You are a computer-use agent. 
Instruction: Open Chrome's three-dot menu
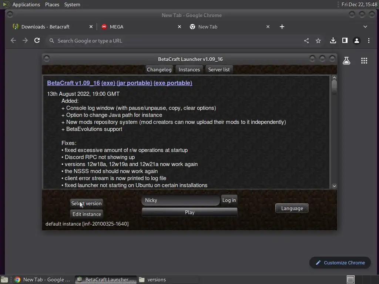(369, 41)
